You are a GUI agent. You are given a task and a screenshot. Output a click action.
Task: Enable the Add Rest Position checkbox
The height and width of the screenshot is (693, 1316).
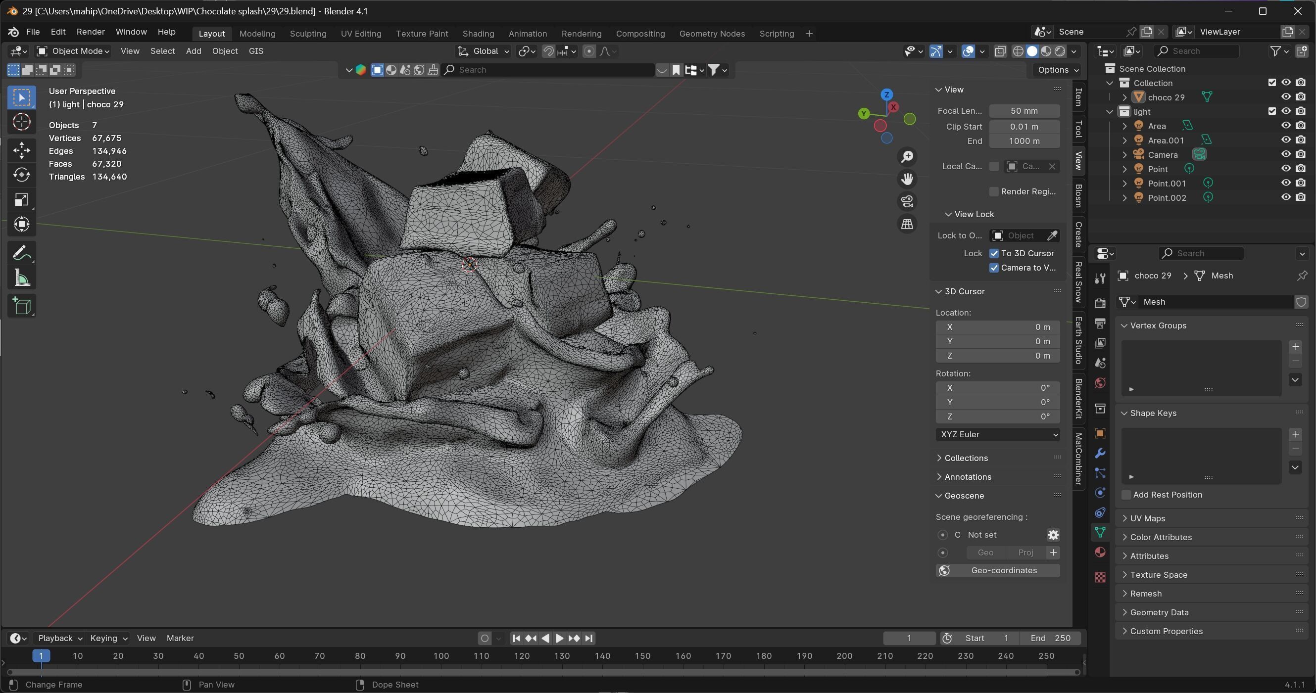click(x=1126, y=494)
